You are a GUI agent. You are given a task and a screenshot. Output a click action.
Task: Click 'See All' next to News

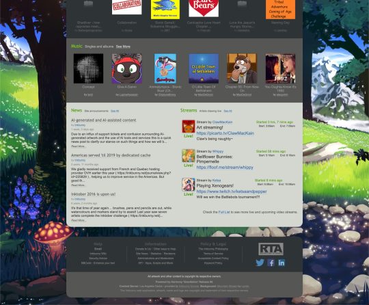point(115,111)
